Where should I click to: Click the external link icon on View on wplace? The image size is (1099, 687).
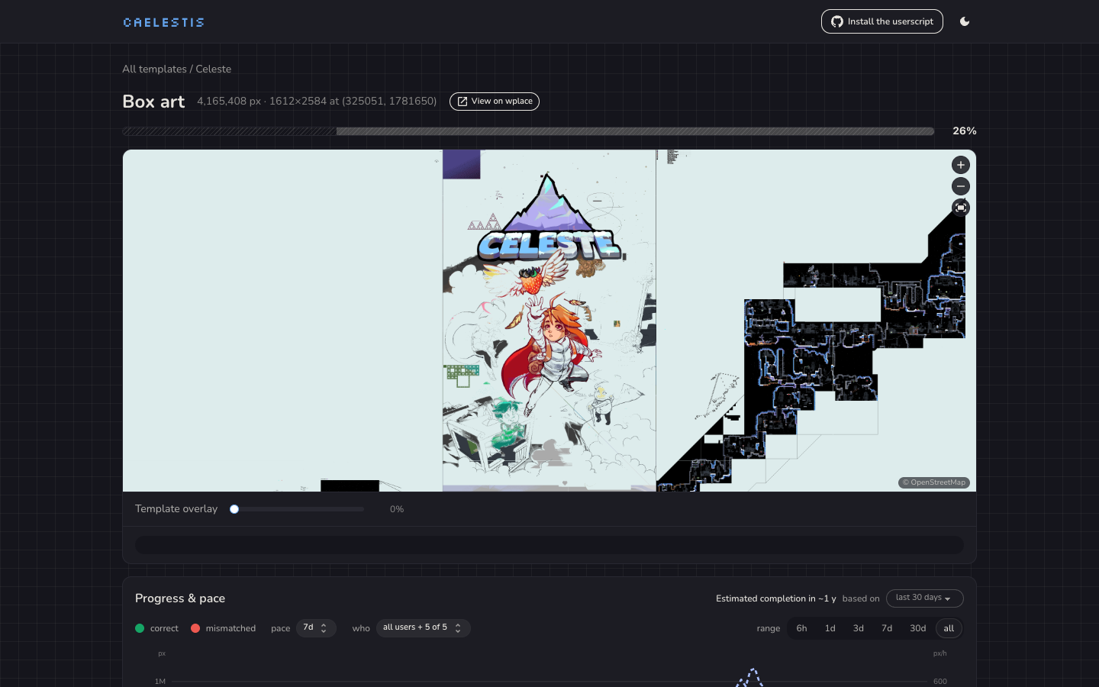(462, 102)
